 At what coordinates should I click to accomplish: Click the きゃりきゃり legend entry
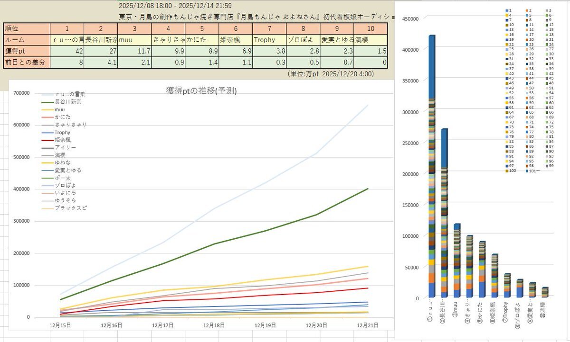(x=64, y=125)
